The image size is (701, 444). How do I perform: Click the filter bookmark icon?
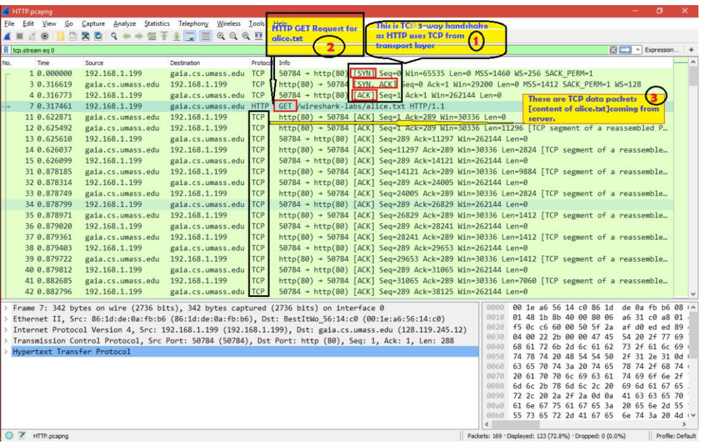[6, 50]
